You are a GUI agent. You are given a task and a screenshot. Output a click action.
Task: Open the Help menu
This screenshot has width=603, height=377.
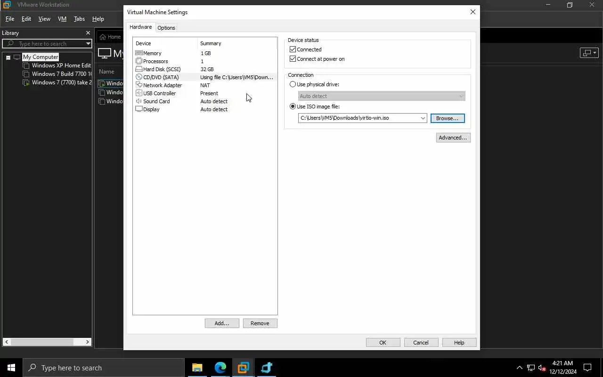click(x=98, y=19)
